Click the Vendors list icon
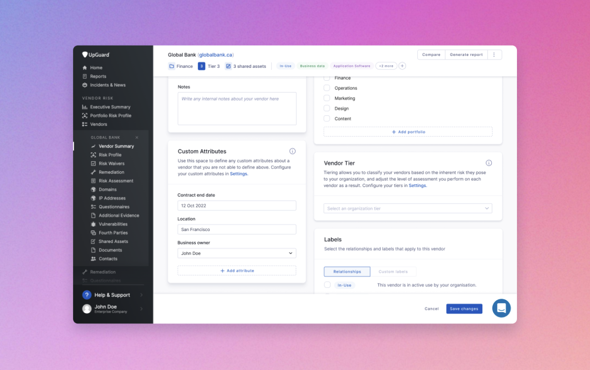Image resolution: width=590 pixels, height=370 pixels. (x=85, y=124)
